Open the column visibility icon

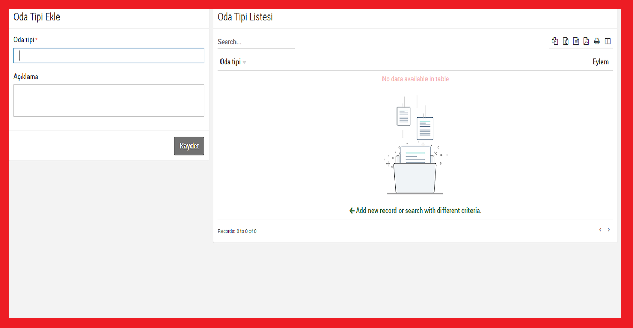click(x=608, y=41)
